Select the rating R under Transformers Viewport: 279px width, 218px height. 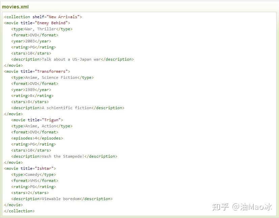(x=30, y=95)
